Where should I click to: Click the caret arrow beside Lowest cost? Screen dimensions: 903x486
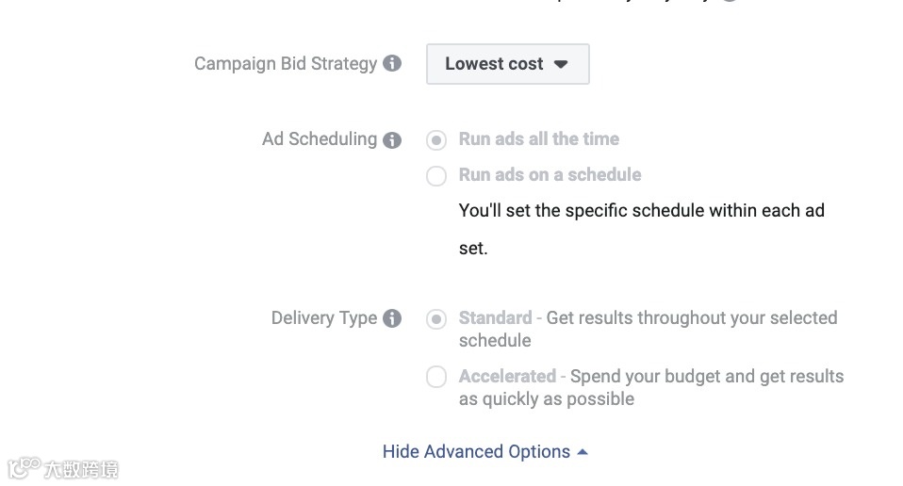tap(561, 64)
